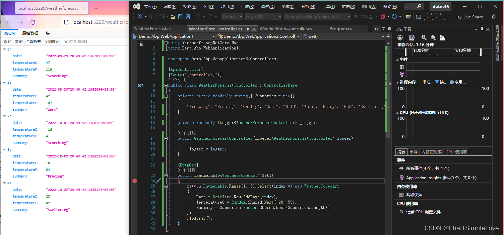Click the Hot Reload flame icon
This screenshot has width=504, height=235.
tap(383, 16)
